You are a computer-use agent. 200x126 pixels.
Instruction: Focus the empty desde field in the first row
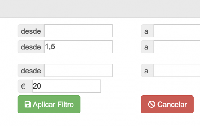(x=78, y=31)
